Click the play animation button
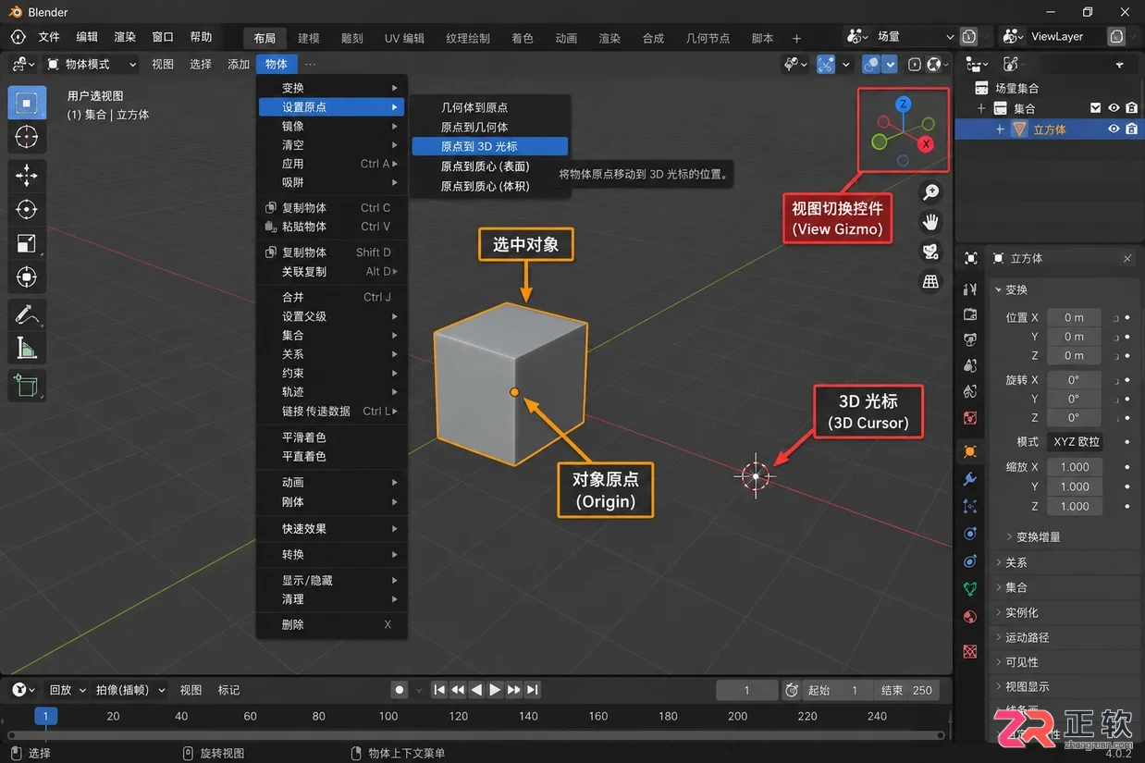1145x763 pixels. 495,690
